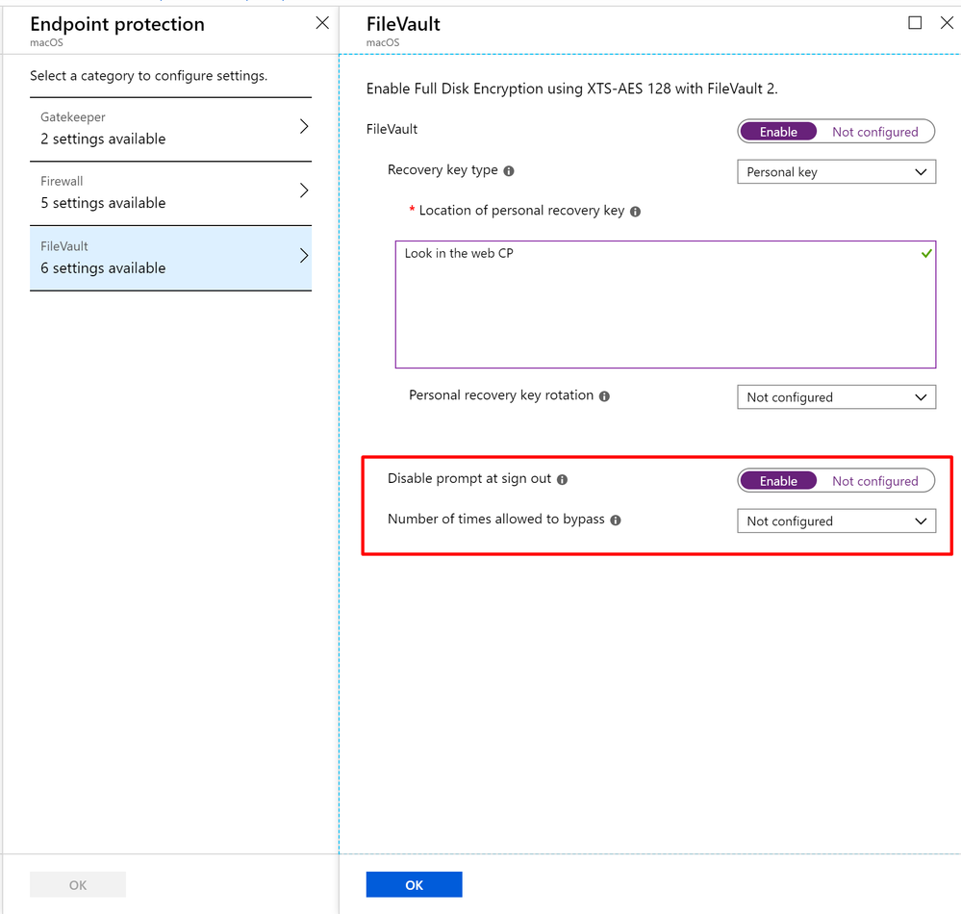Viewport: 961px width, 914px height.
Task: Set FileVault toggle to Not configured
Action: coord(874,132)
